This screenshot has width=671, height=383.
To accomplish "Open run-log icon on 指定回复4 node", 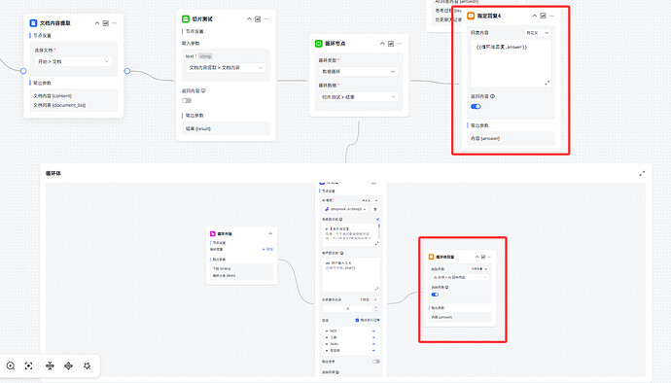I will [x=543, y=16].
